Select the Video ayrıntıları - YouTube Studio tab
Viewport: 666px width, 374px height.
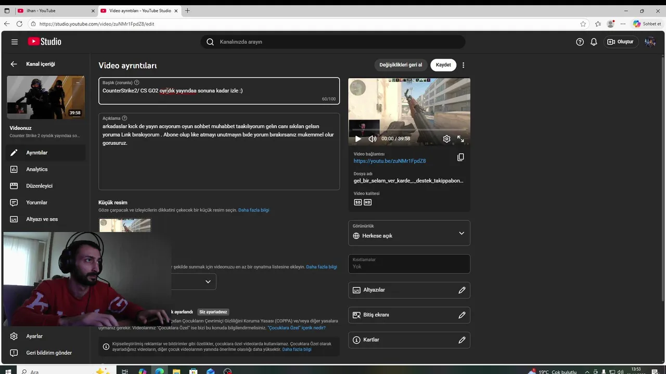[x=139, y=10]
